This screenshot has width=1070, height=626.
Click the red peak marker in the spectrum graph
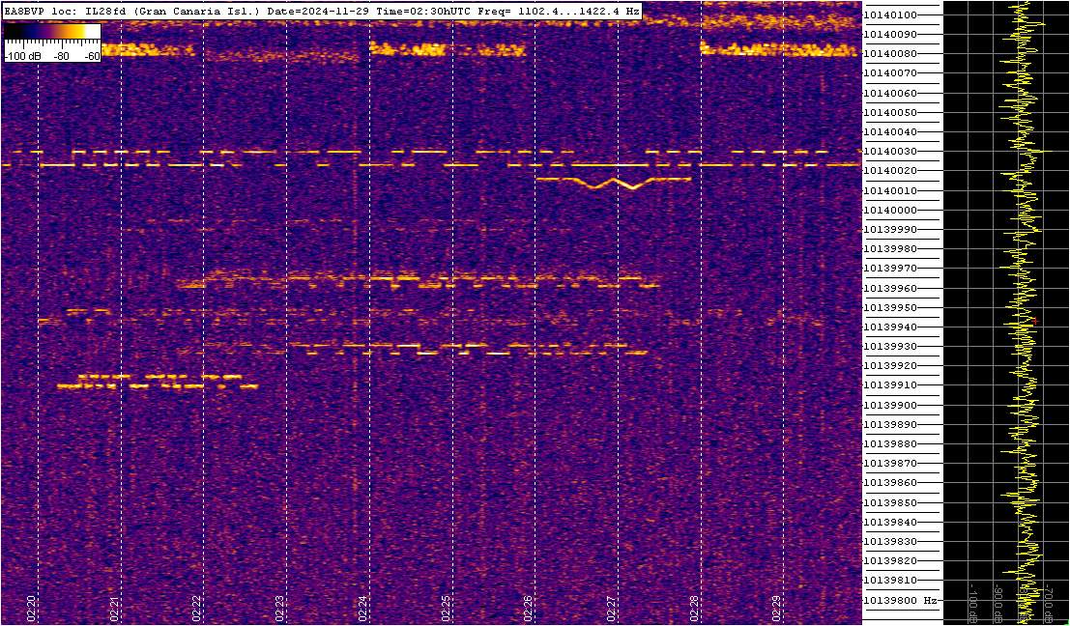point(1035,321)
